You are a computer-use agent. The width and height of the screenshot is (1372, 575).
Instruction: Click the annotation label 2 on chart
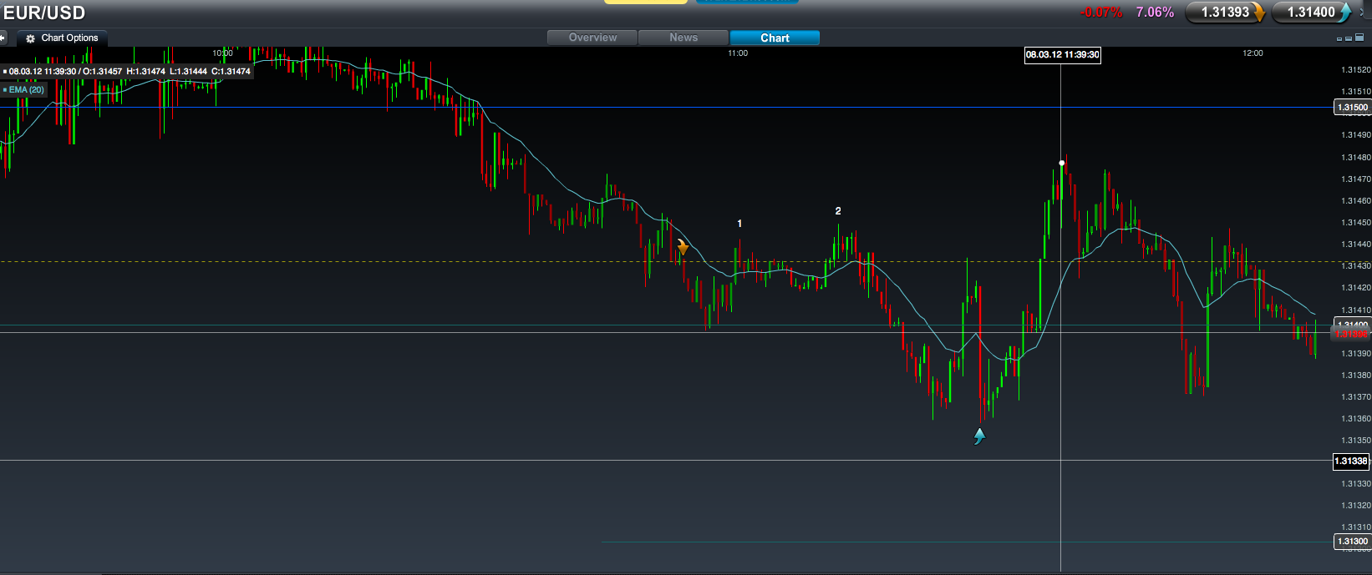[838, 211]
